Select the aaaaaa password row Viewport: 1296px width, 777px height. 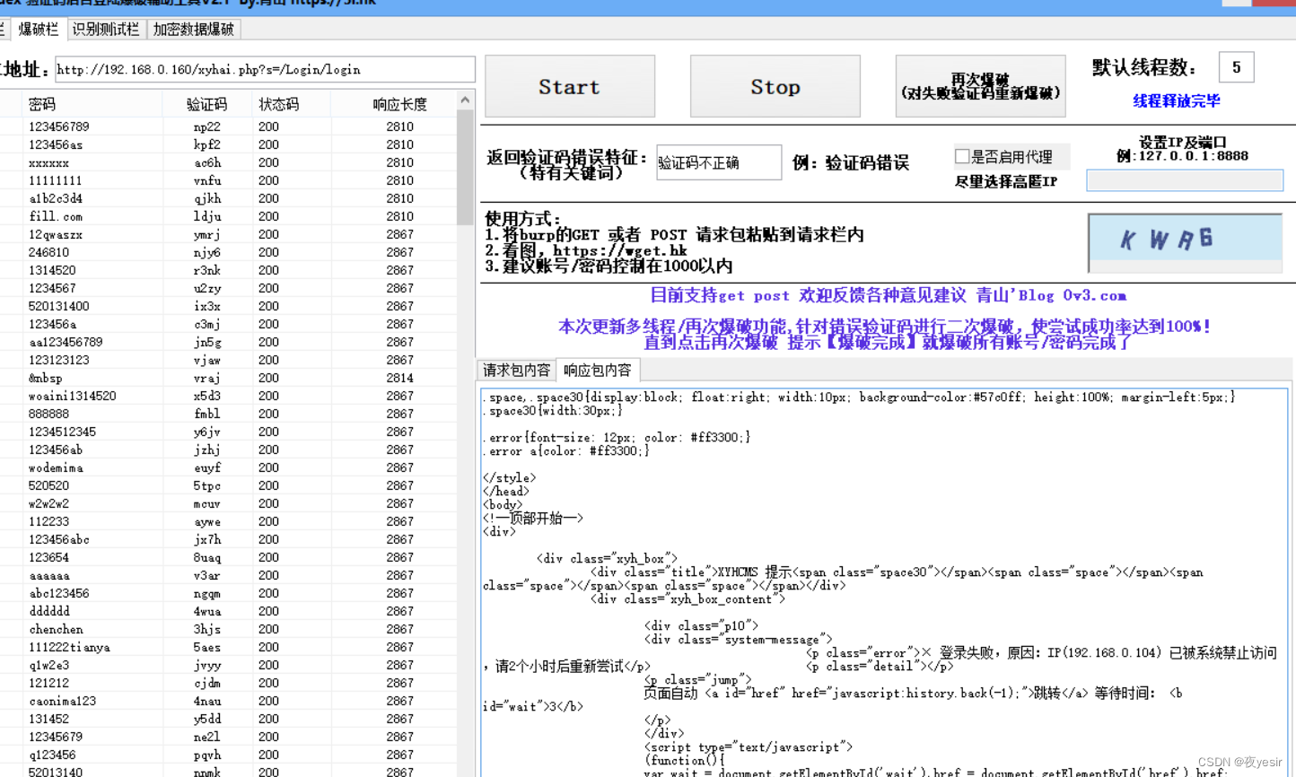[228, 575]
